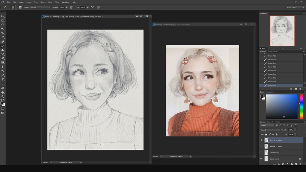Toggle Quick Mask mode in tools panel
This screenshot has height=172, width=306.
click(2, 109)
